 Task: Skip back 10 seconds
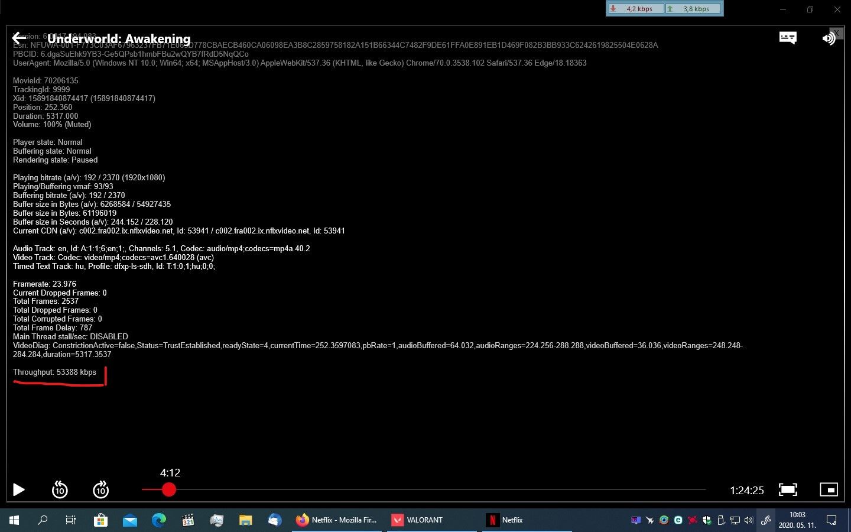(x=60, y=489)
